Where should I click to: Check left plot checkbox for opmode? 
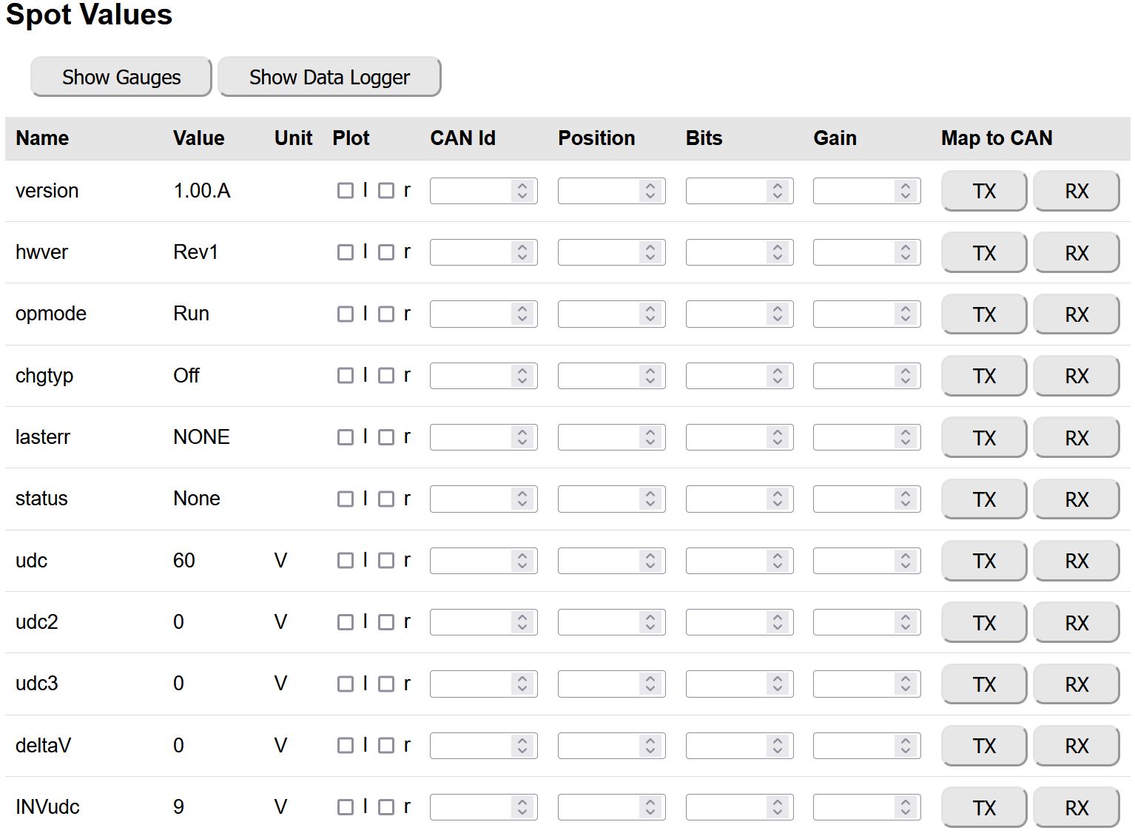345,314
